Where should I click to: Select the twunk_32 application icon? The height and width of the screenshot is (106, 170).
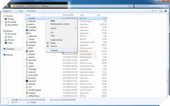27,81
